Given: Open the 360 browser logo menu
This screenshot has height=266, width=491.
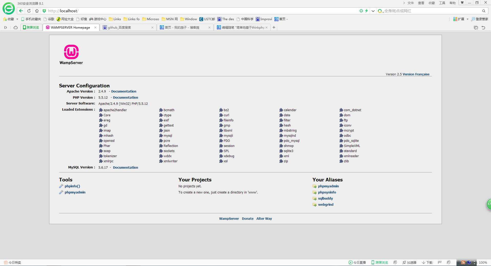Looking at the screenshot, I should point(8,9).
